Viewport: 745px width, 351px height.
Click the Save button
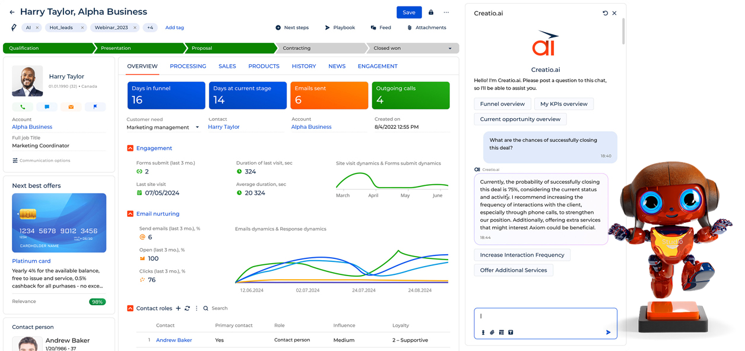click(x=409, y=12)
